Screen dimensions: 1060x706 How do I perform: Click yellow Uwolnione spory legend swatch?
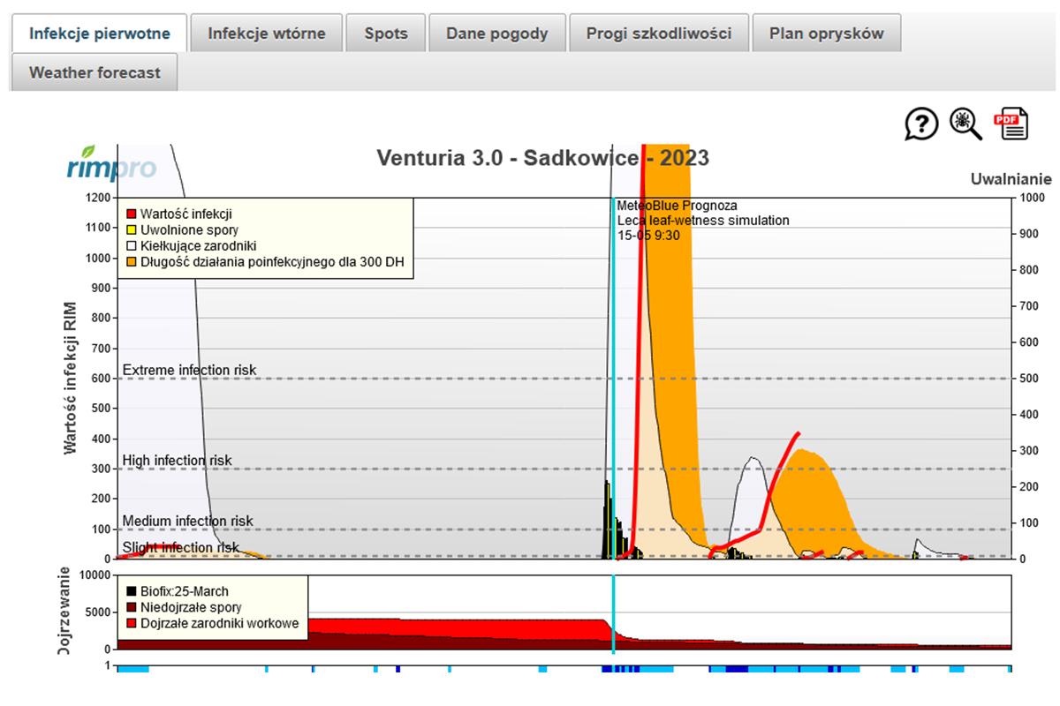tap(131, 229)
